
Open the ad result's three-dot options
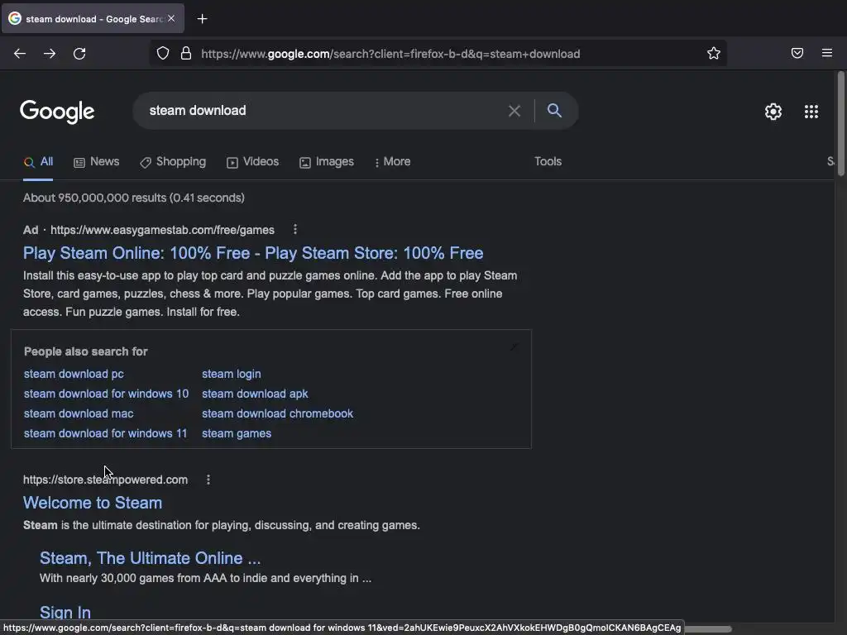295,230
